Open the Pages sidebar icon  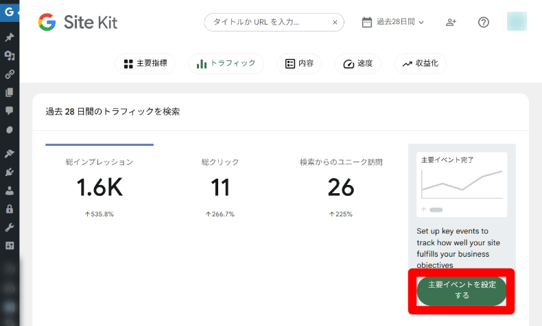10,92
